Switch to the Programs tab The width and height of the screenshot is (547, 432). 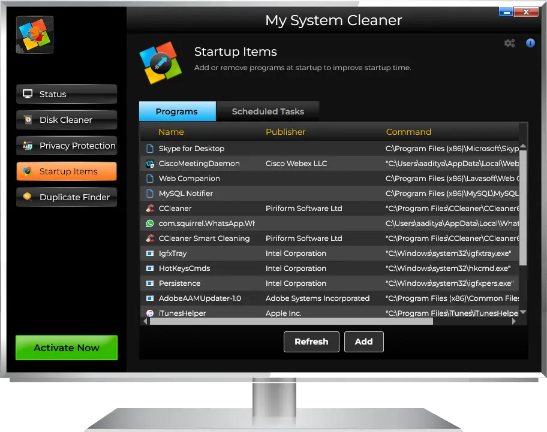coord(177,111)
